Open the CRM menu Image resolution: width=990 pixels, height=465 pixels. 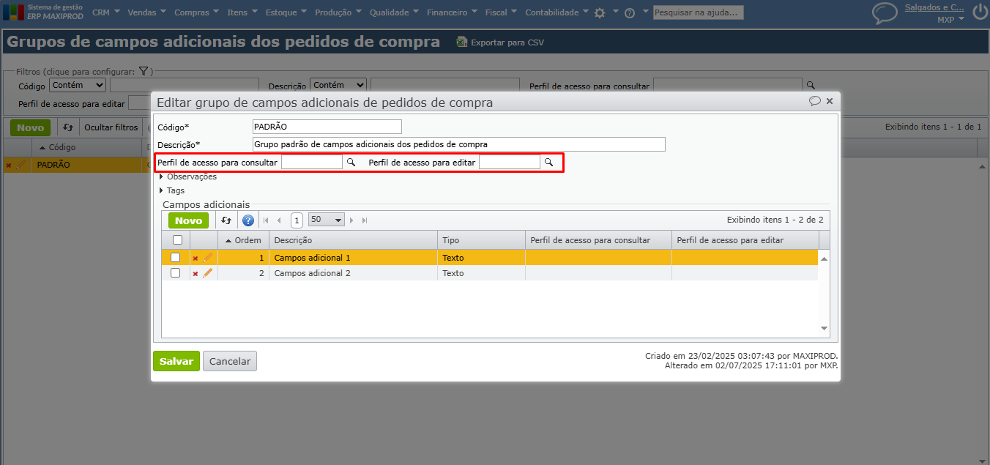click(106, 12)
